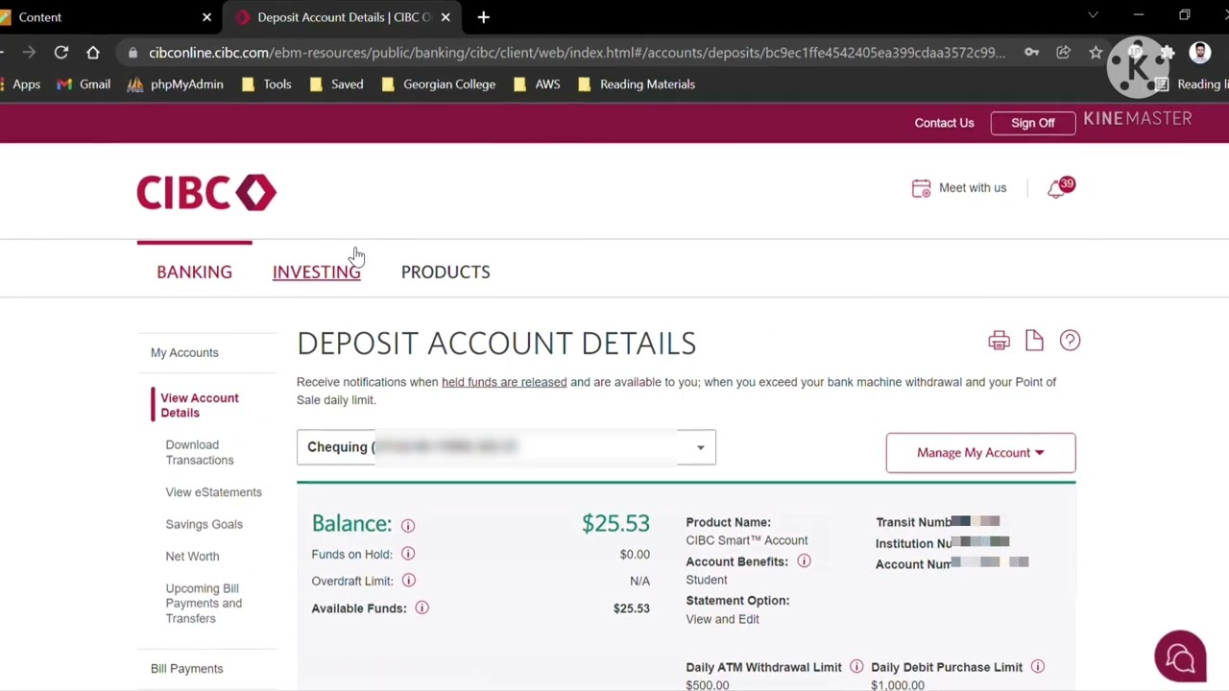Open the Chequing account selector dropdown

506,447
